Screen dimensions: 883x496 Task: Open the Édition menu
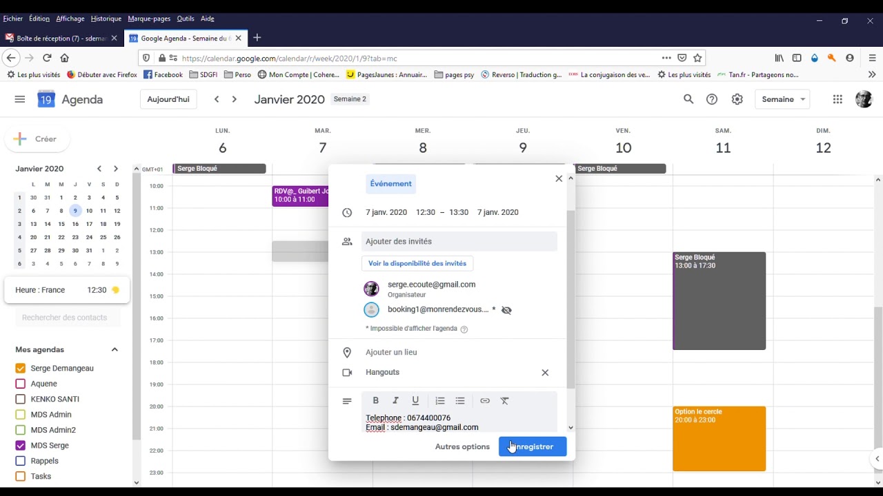pyautogui.click(x=39, y=19)
